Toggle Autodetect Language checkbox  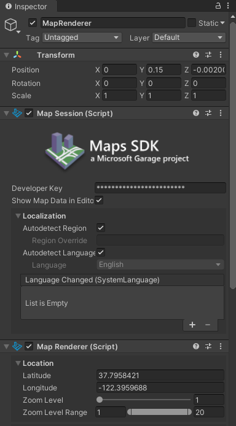(x=101, y=252)
